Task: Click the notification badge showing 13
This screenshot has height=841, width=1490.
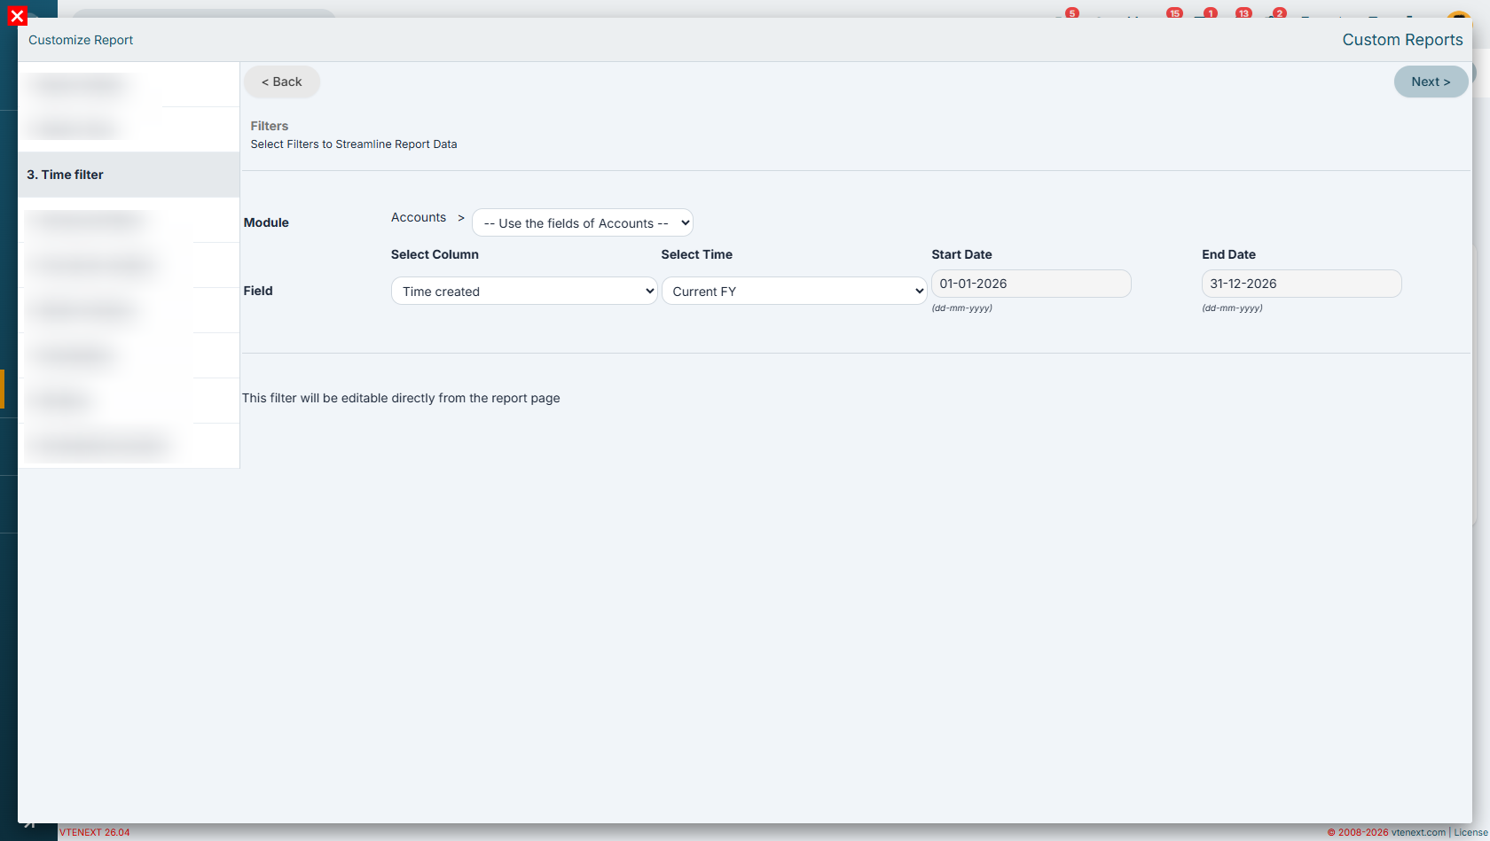Action: [x=1243, y=12]
